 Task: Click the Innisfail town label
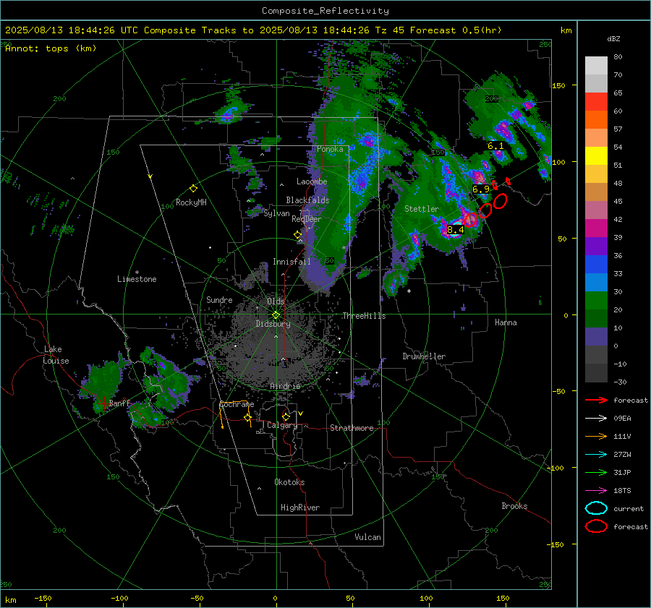292,262
